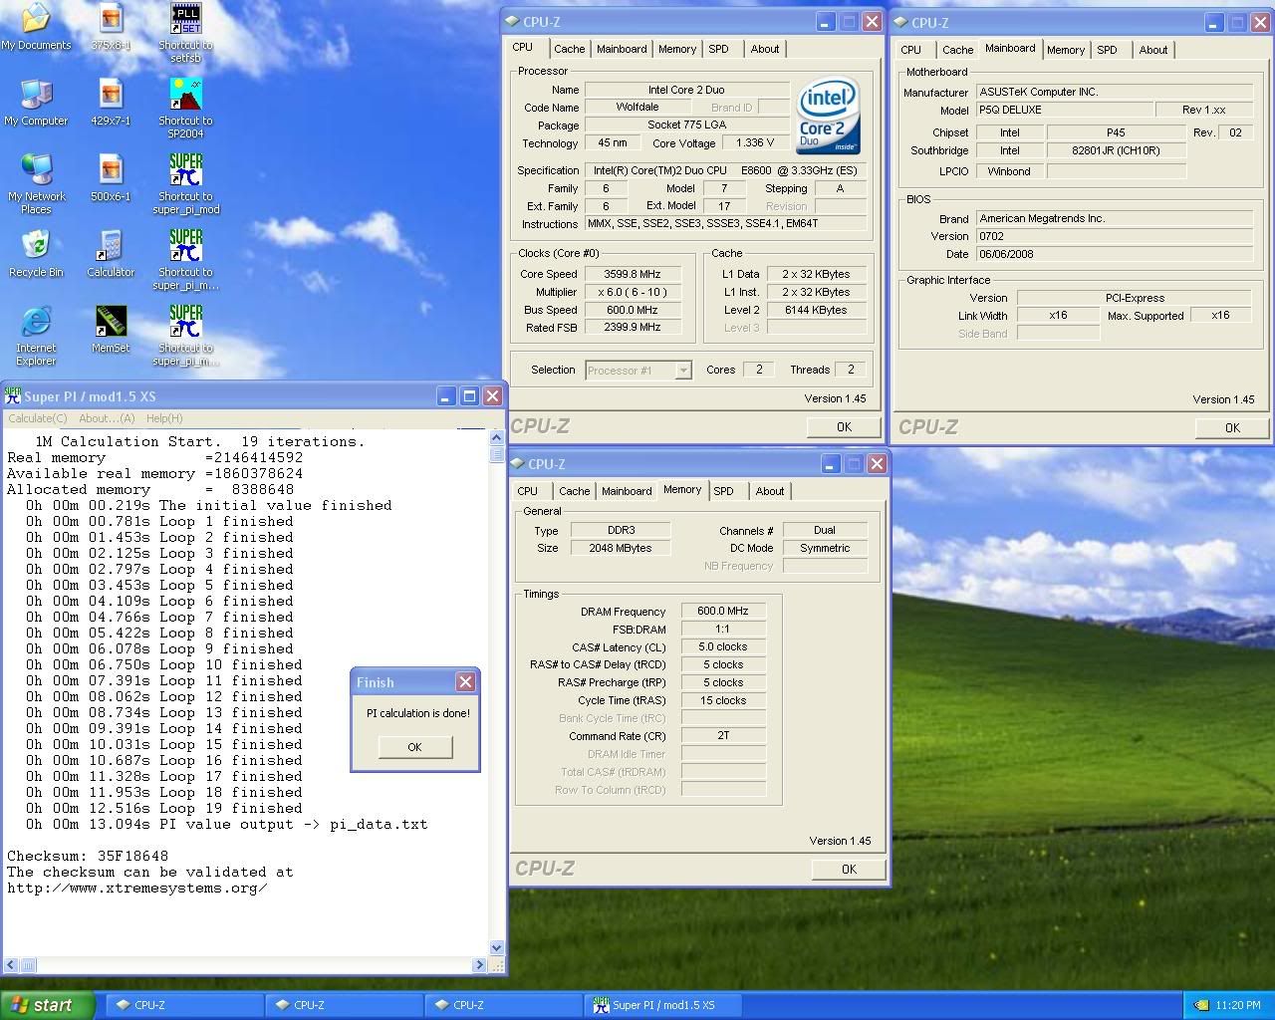
Task: Click the Core Voltage value 1.336 V
Action: coord(755,142)
